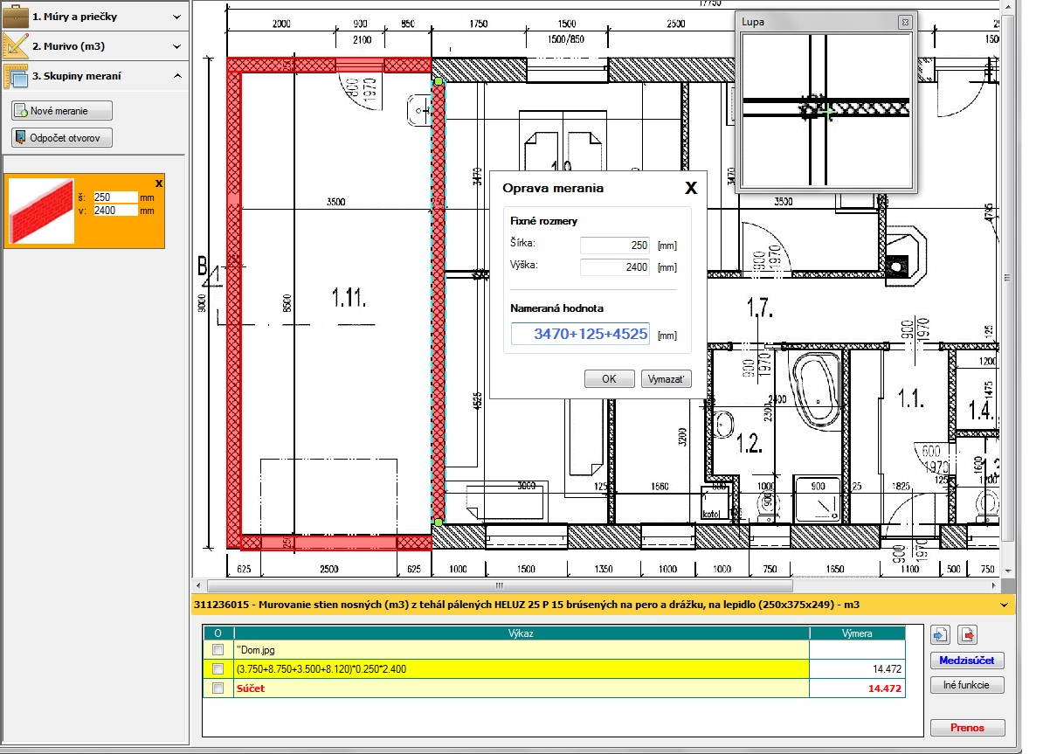
Task: Click the Nameraná hodnota input field
Action: coord(580,335)
